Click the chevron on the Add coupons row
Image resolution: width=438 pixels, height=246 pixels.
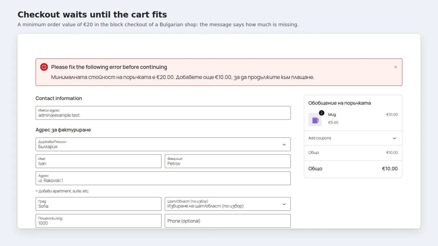tap(395, 138)
